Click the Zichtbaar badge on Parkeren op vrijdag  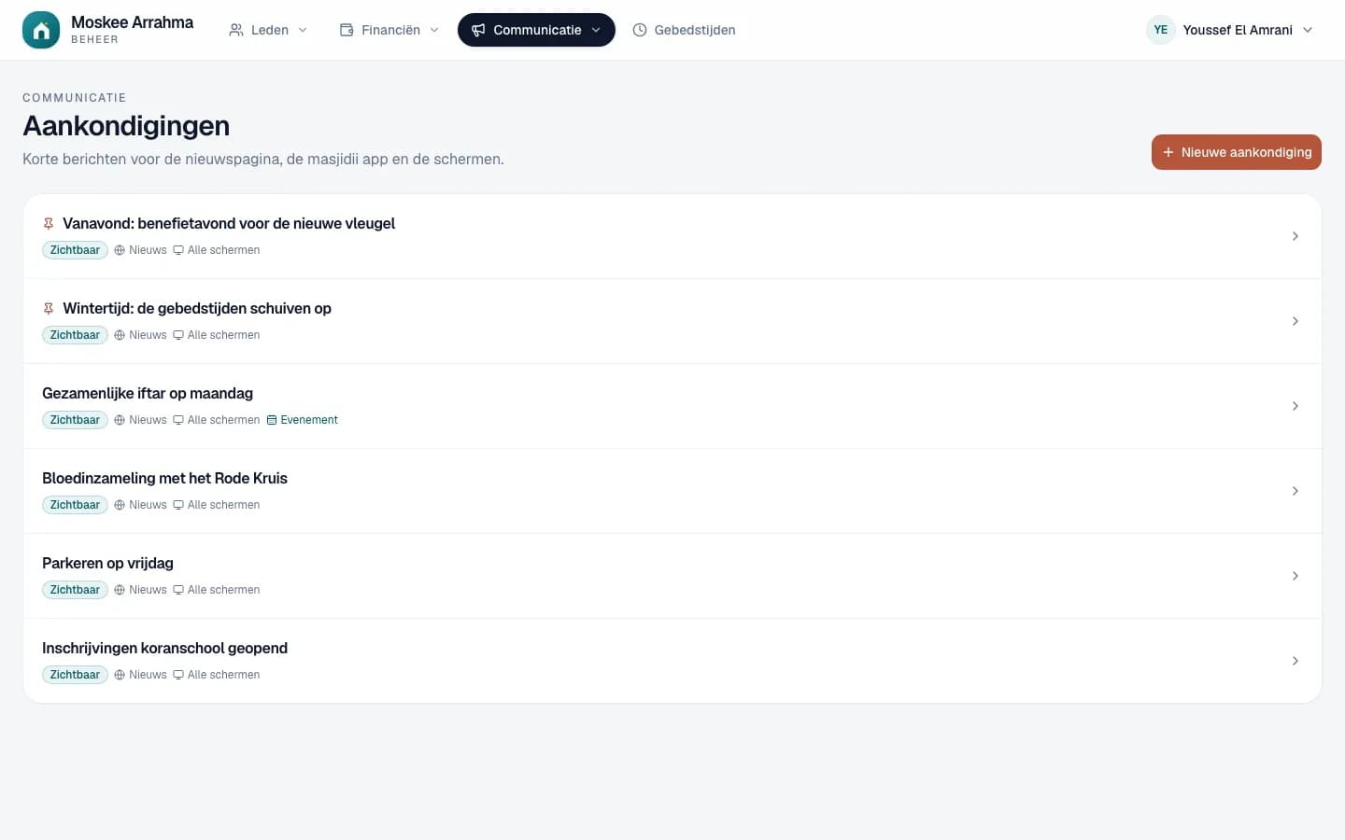(x=75, y=590)
